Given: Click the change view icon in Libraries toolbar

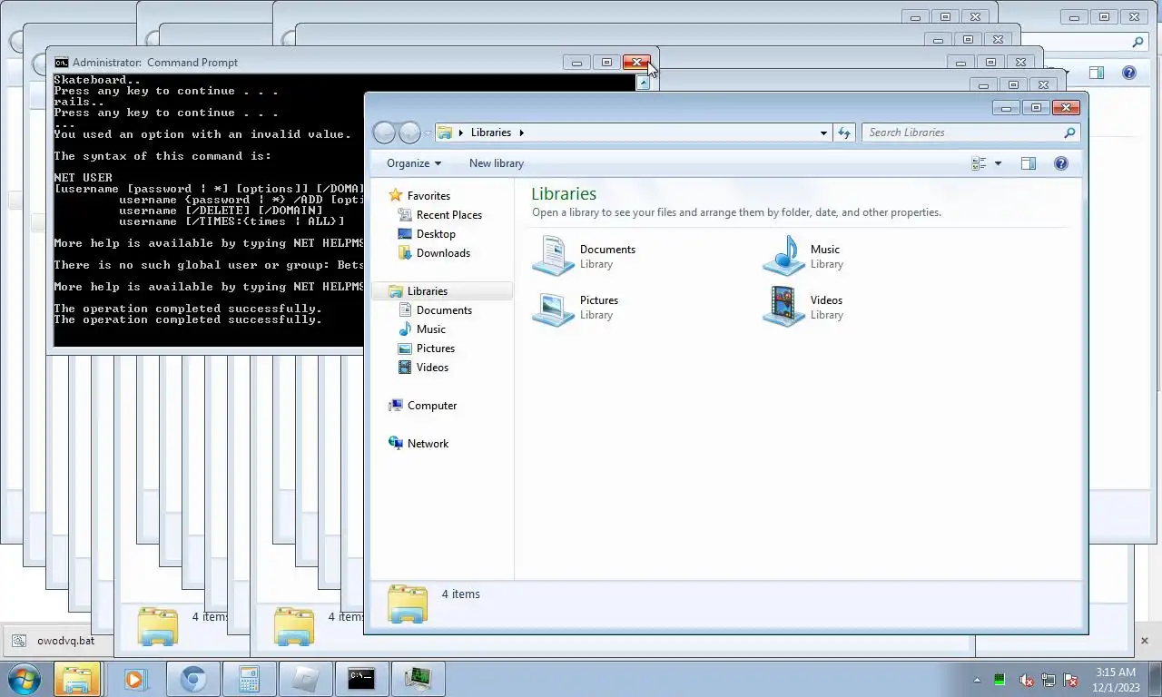Looking at the screenshot, I should click(979, 163).
